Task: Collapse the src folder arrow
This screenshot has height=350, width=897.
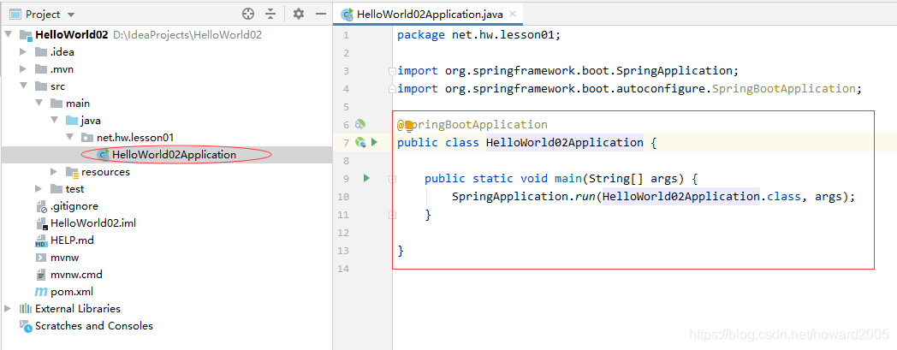Action: click(23, 86)
